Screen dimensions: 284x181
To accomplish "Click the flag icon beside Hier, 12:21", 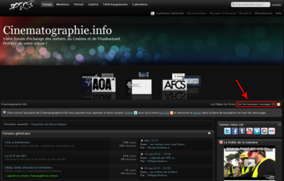I will point(142,141).
